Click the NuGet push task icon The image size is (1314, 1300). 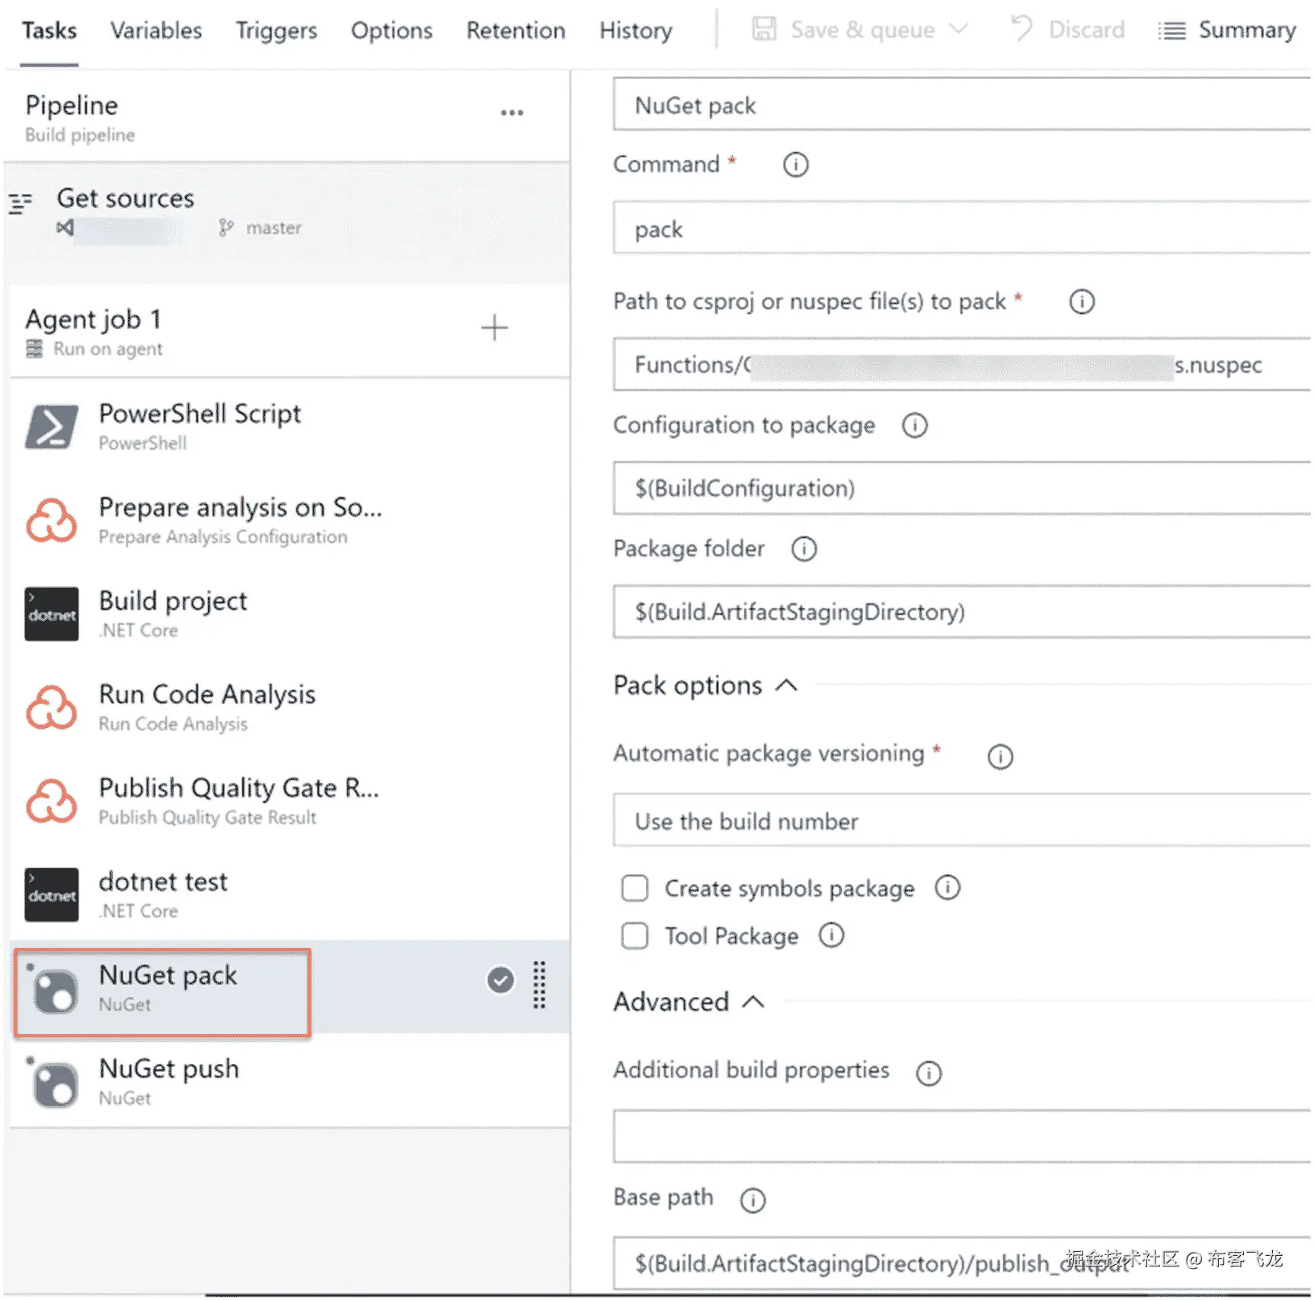click(53, 1084)
